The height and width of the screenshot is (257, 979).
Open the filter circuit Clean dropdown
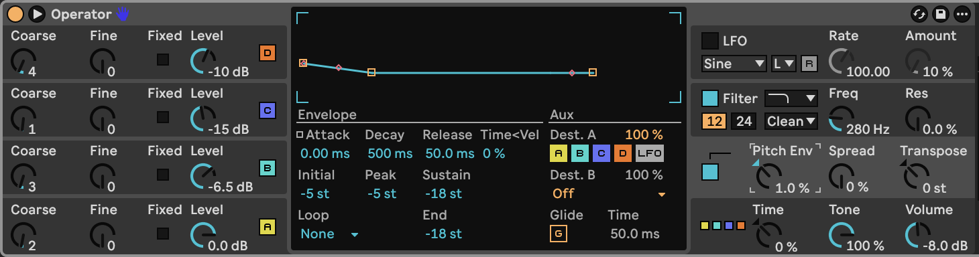coord(791,121)
